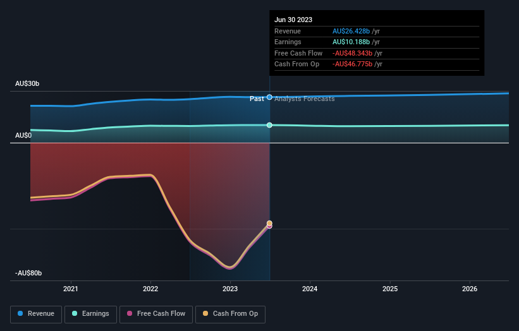Click the Cash From Op label in tooltip
Screen dimensions: 519x331
pos(297,64)
